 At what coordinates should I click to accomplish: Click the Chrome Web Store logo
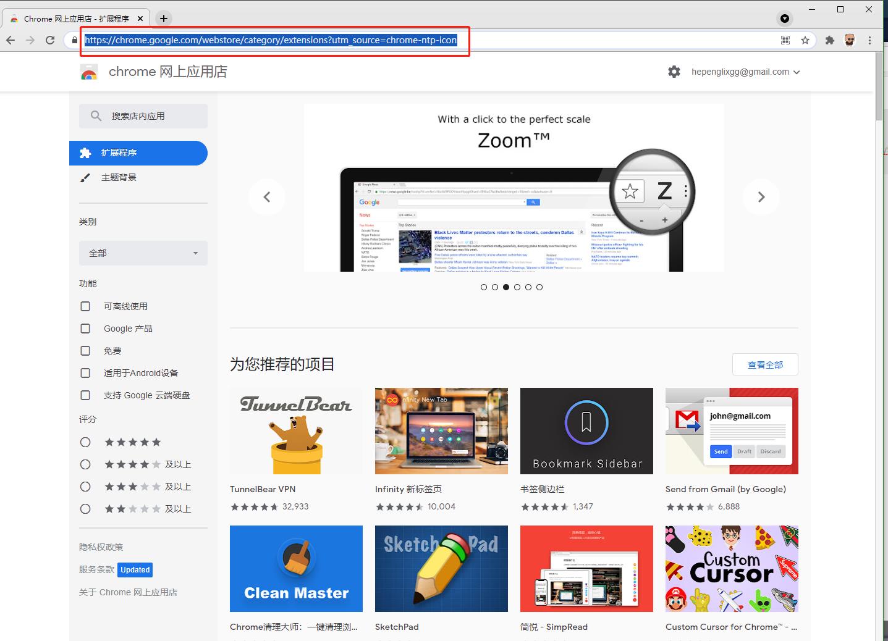[89, 72]
